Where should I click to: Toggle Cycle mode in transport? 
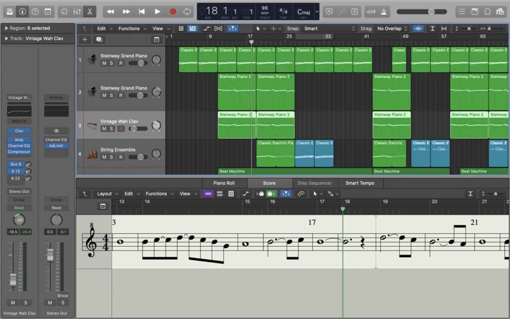[x=187, y=12]
